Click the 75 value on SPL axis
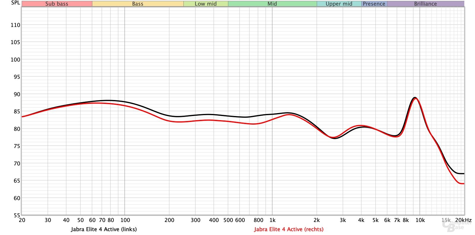The height and width of the screenshot is (235, 475). coord(17,146)
